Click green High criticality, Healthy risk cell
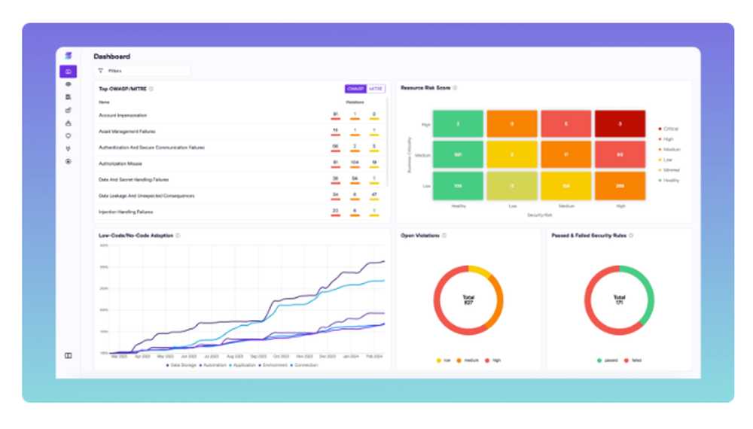The width and height of the screenshot is (753, 429). coord(458,123)
